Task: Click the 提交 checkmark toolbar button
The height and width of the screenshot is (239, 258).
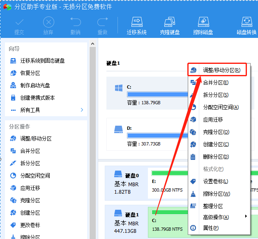Action: click(x=19, y=26)
